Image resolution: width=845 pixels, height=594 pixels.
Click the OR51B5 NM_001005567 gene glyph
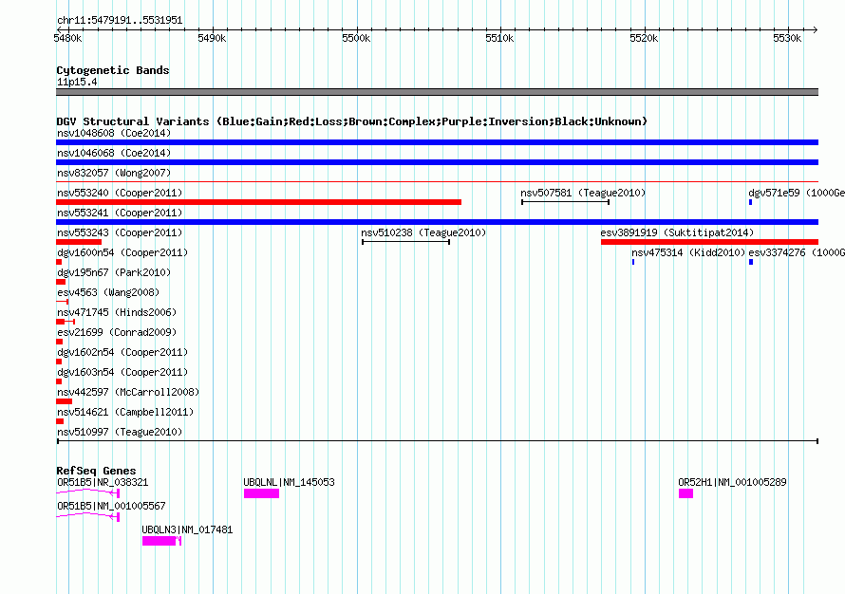pos(88,517)
